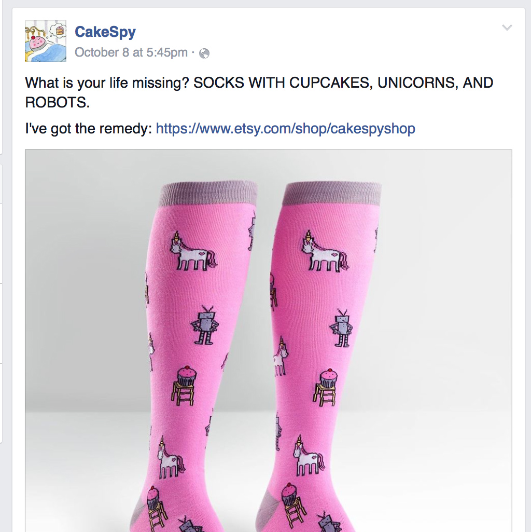Click the lower unicorn on right sock
Image resolution: width=531 pixels, height=532 pixels.
[x=309, y=456]
